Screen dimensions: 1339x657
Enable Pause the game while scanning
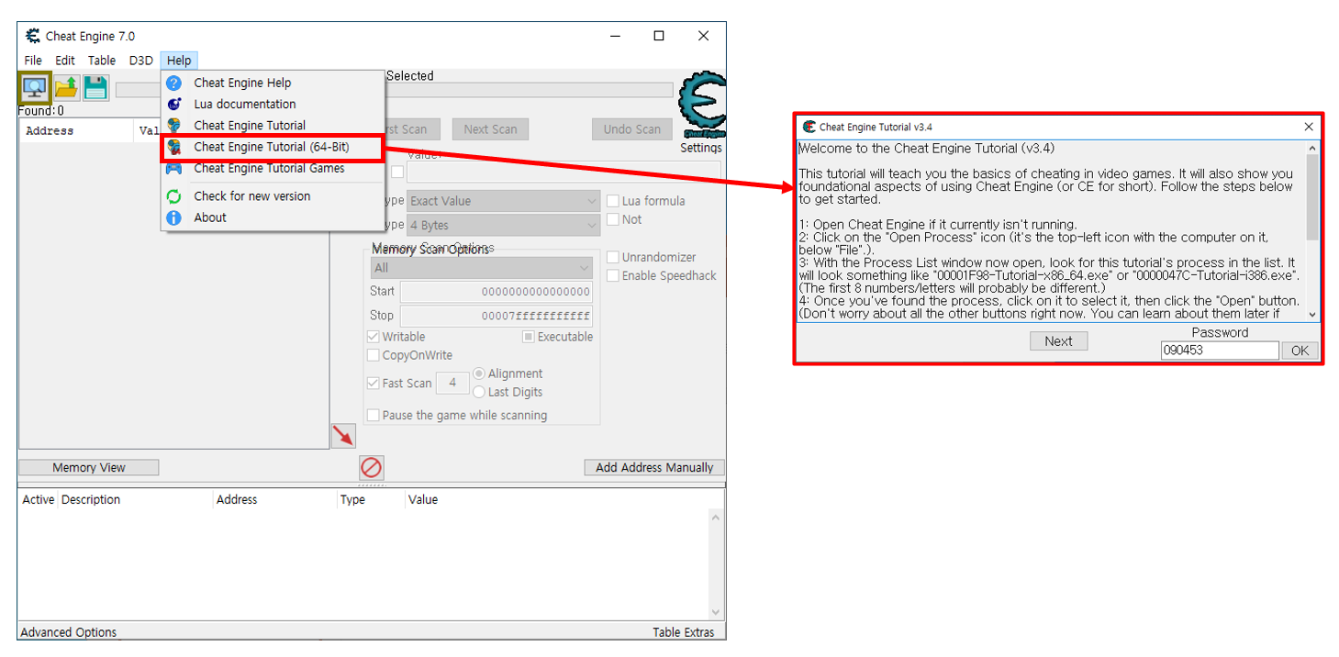tap(374, 415)
